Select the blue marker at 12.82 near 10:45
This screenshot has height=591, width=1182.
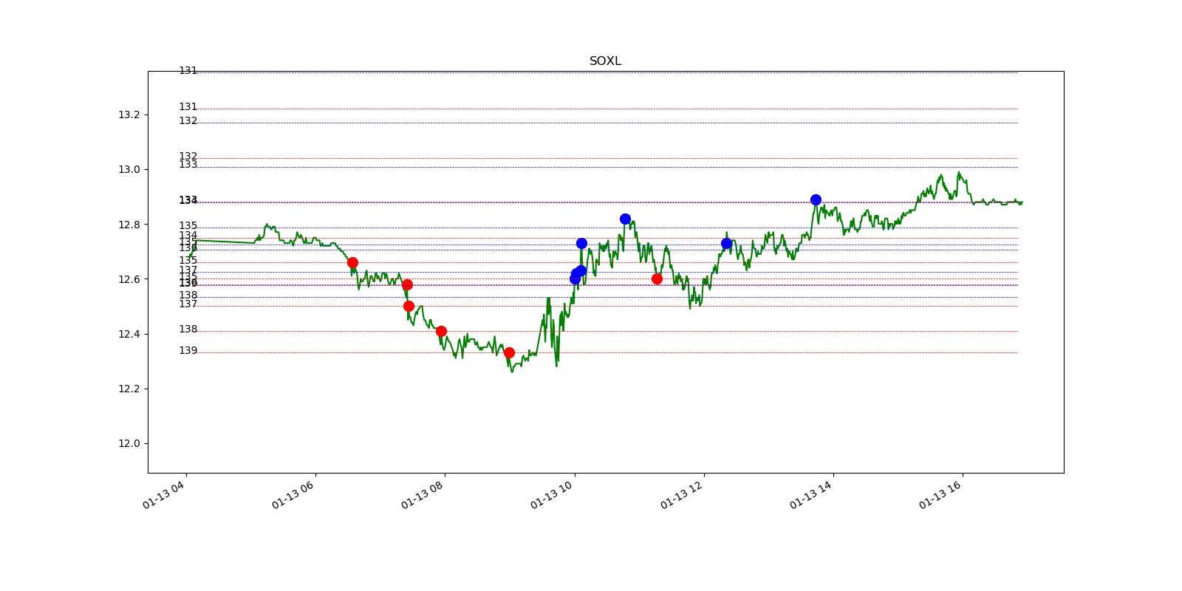coord(625,219)
